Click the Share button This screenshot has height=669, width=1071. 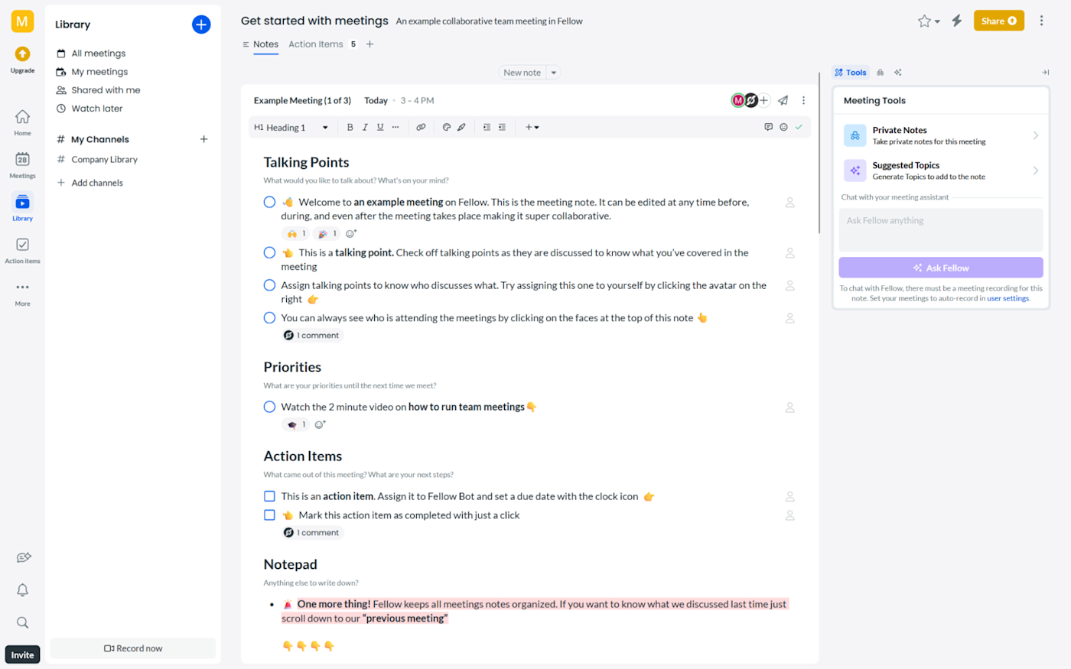[x=998, y=21]
